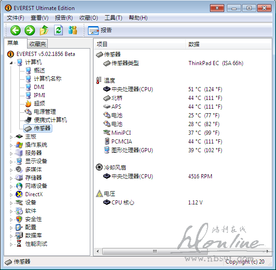The width and height of the screenshot is (276, 270).
Task: Select the 超频 overclock flame item
Action: tap(39, 104)
